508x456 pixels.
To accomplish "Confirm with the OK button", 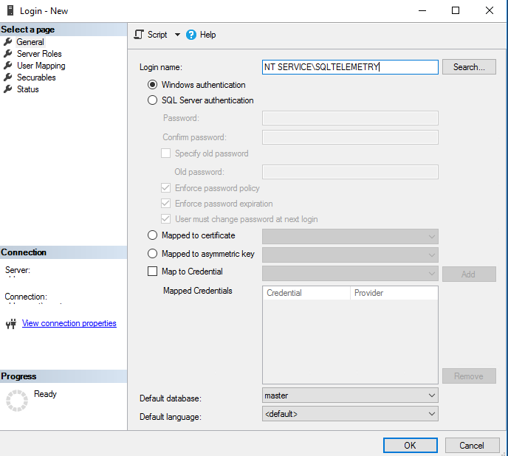I will point(410,446).
